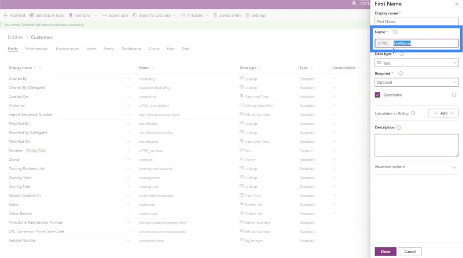Open the AI Builder dropdown arrow
463x258 pixels.
click(x=207, y=16)
